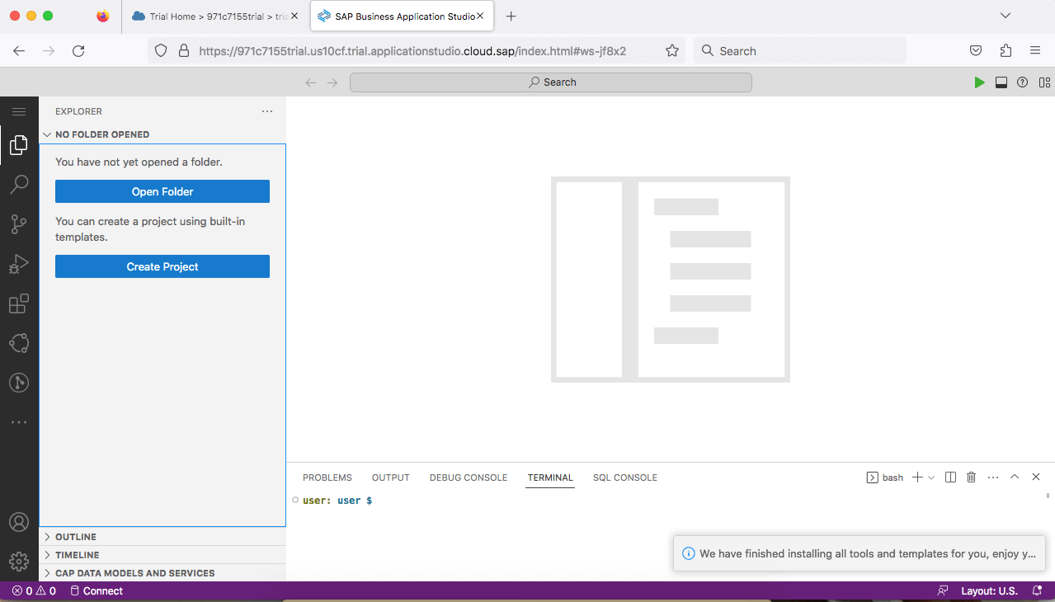The height and width of the screenshot is (602, 1055).
Task: Open the hamburger application menu
Action: tap(19, 111)
